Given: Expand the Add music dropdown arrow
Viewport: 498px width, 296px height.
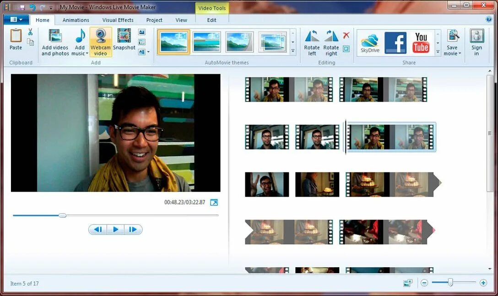Looking at the screenshot, I should [x=87, y=54].
